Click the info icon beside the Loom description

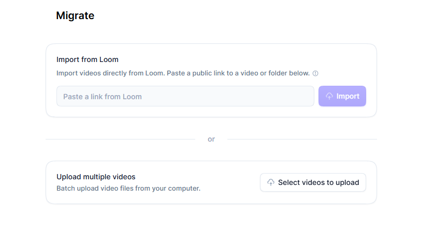[315, 73]
